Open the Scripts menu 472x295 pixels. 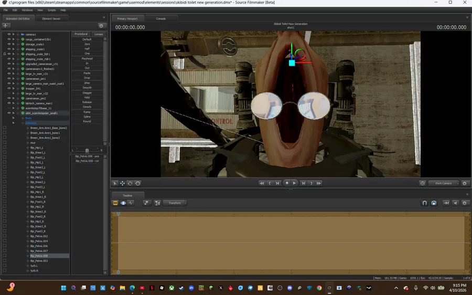51,10
